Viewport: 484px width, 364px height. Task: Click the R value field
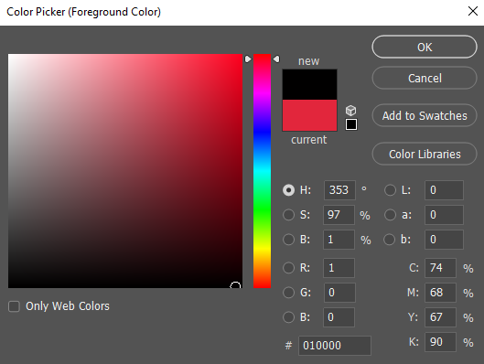(339, 268)
